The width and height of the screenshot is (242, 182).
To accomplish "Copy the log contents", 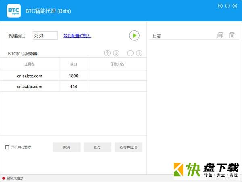I will [220, 36].
